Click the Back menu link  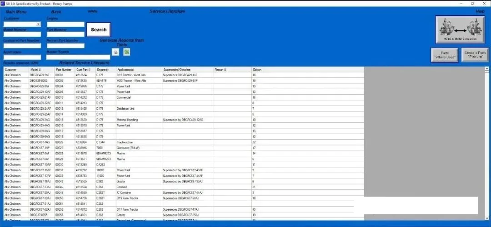pyautogui.click(x=56, y=12)
